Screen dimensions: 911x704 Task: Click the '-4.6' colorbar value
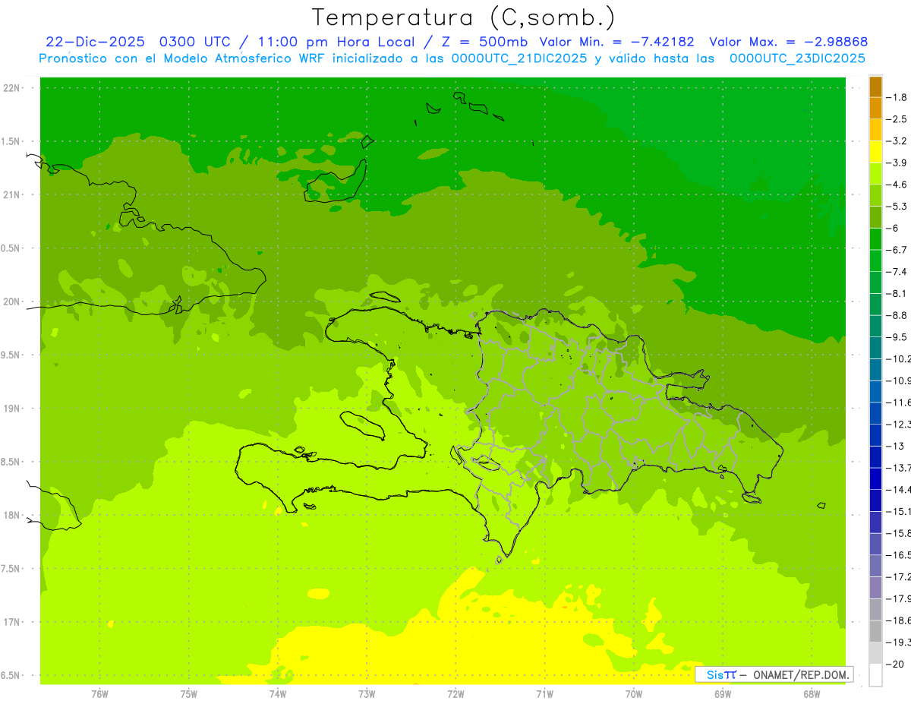click(898, 185)
